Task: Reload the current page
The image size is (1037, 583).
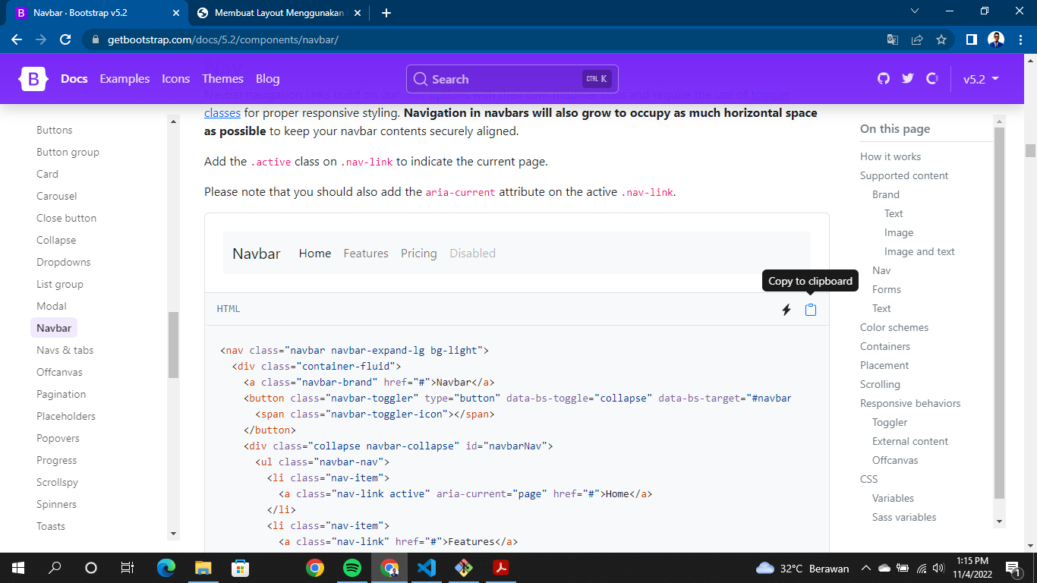Action: tap(65, 39)
